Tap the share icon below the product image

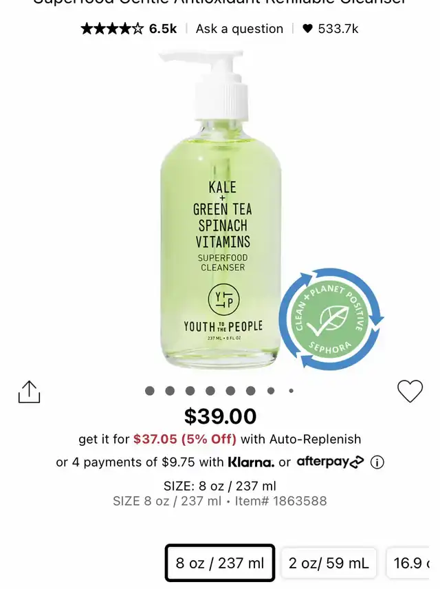[30, 392]
